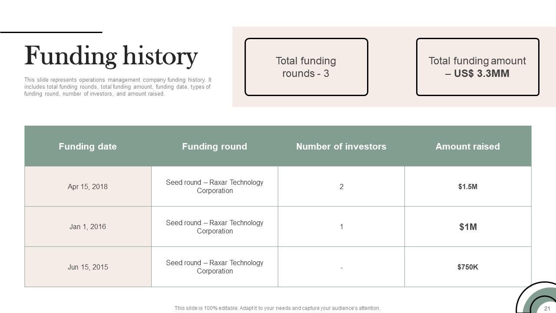Click the Number of investors header

pos(341,147)
